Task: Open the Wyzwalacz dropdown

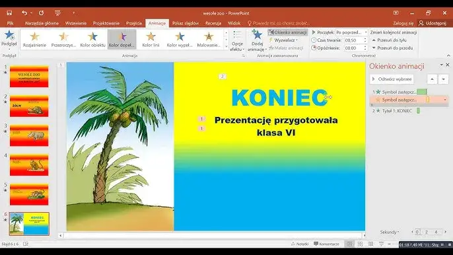Action: click(x=283, y=40)
